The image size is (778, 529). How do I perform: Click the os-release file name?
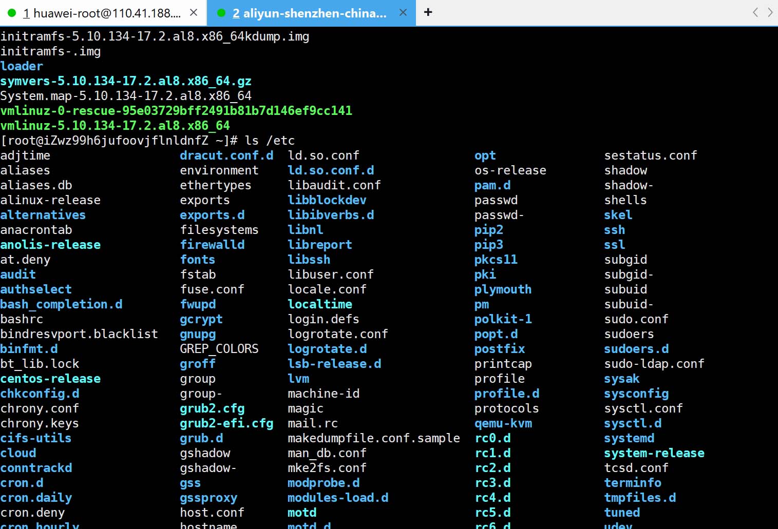point(510,170)
